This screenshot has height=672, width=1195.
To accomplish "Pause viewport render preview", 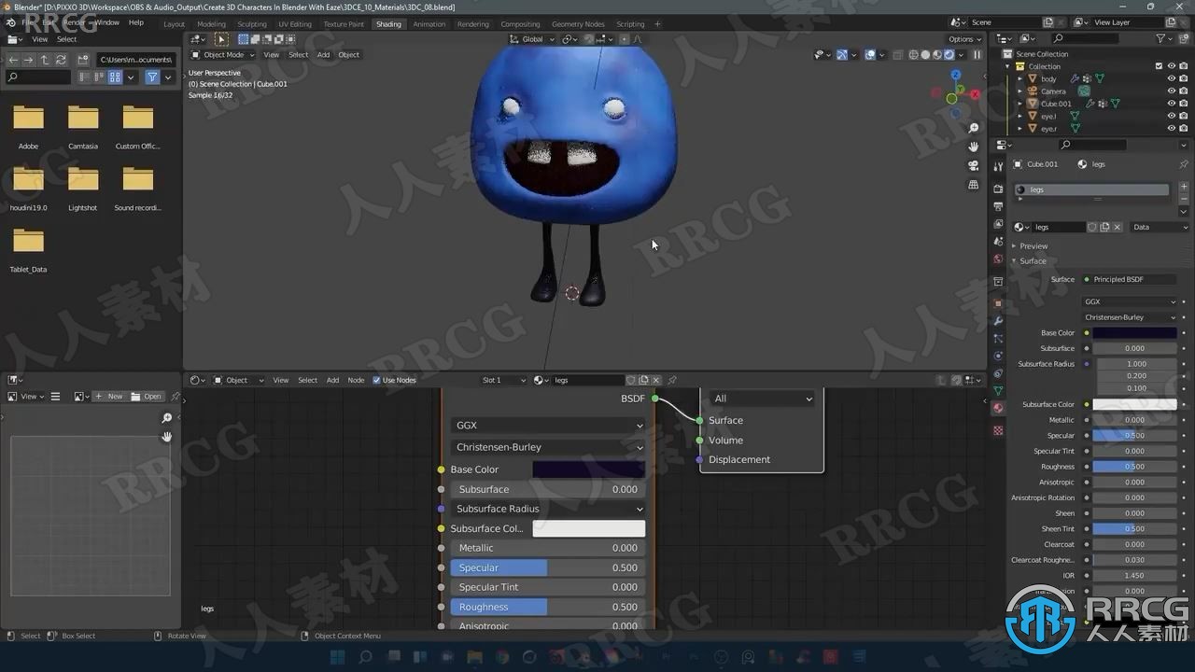I will pyautogui.click(x=977, y=54).
